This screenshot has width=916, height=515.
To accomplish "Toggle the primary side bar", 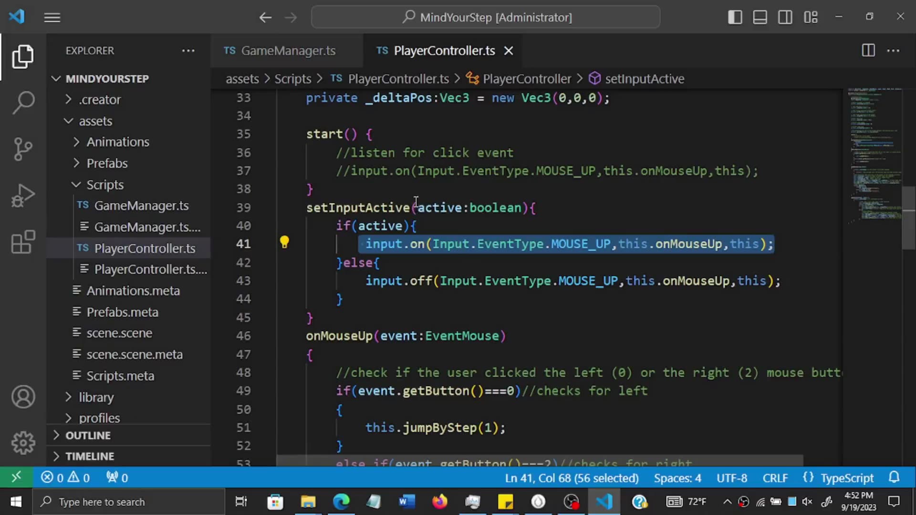I will pyautogui.click(x=735, y=17).
